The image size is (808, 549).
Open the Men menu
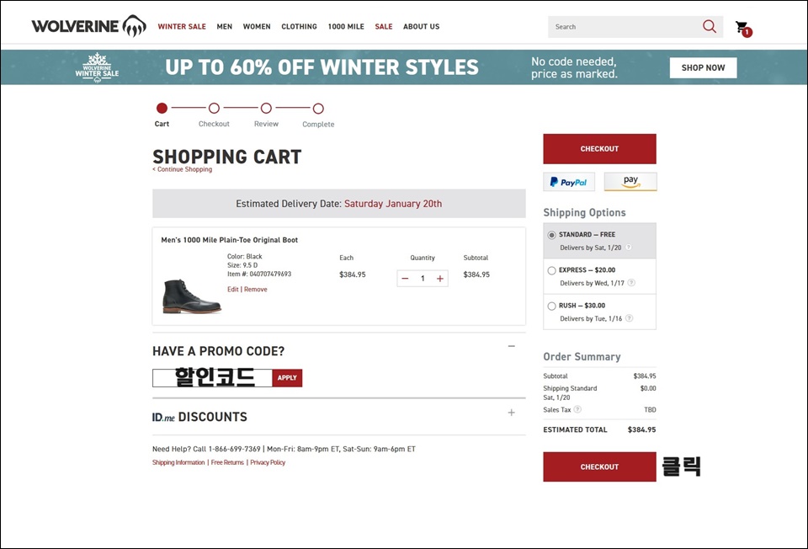click(x=224, y=26)
